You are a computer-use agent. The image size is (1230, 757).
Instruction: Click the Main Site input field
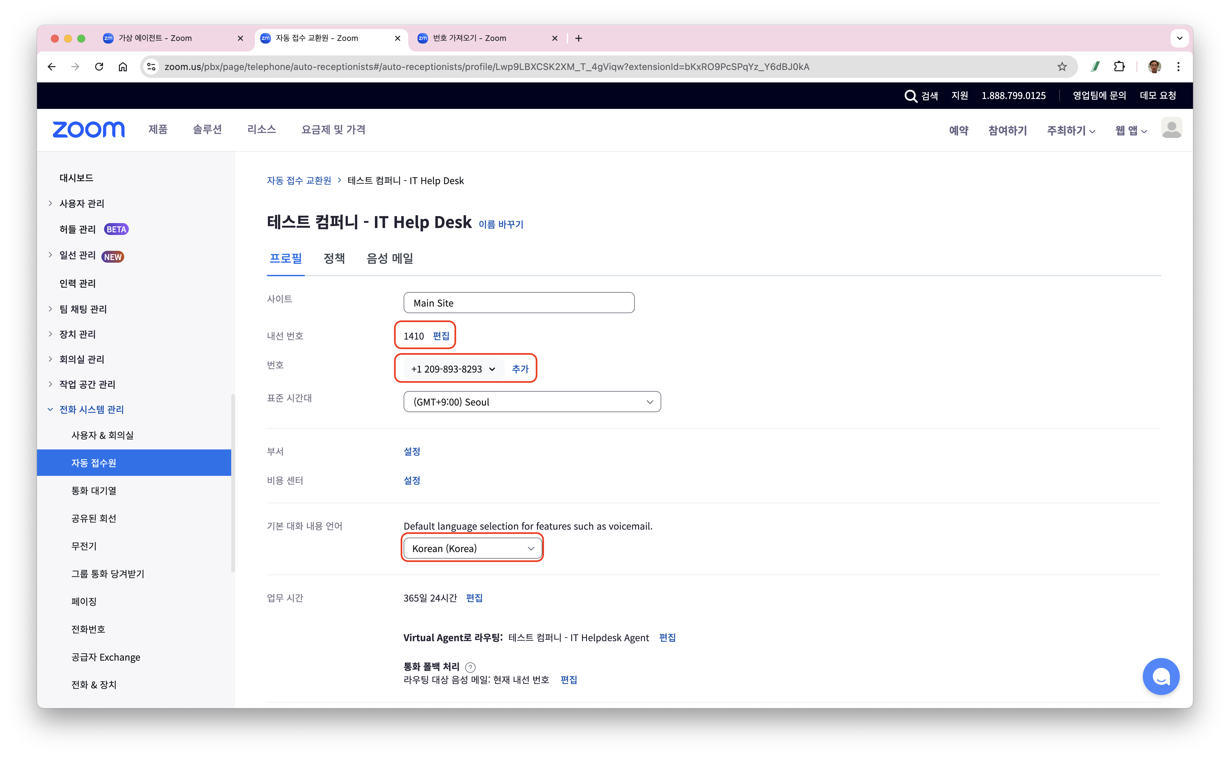click(519, 303)
